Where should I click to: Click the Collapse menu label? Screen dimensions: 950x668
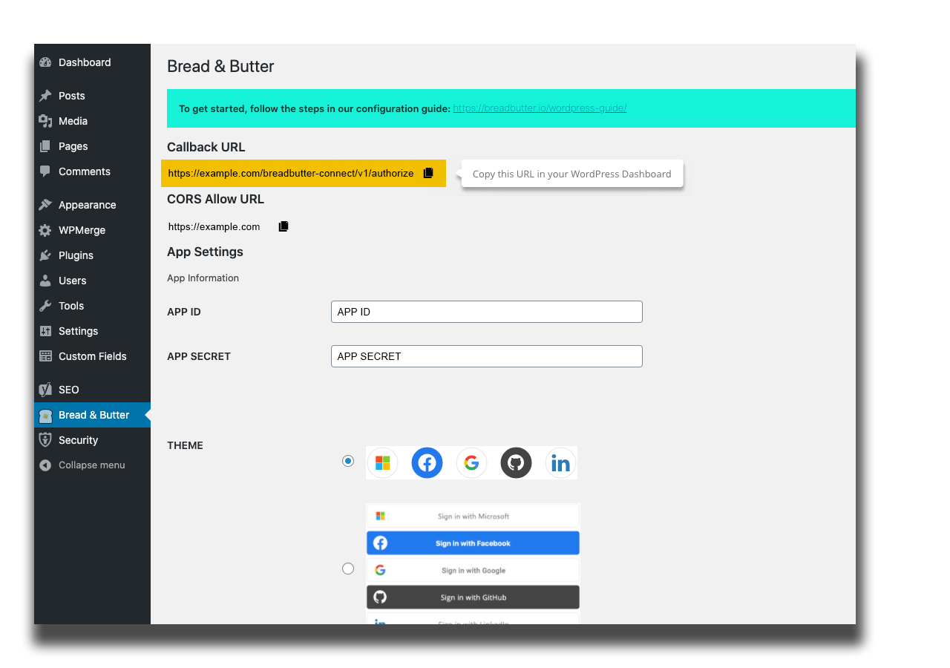click(x=92, y=465)
